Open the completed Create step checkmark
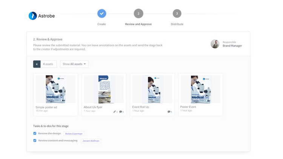Screen dimensions: 283x159 click(x=102, y=14)
